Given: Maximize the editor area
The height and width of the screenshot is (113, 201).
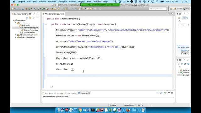Looking at the screenshot, I should coord(172,13).
